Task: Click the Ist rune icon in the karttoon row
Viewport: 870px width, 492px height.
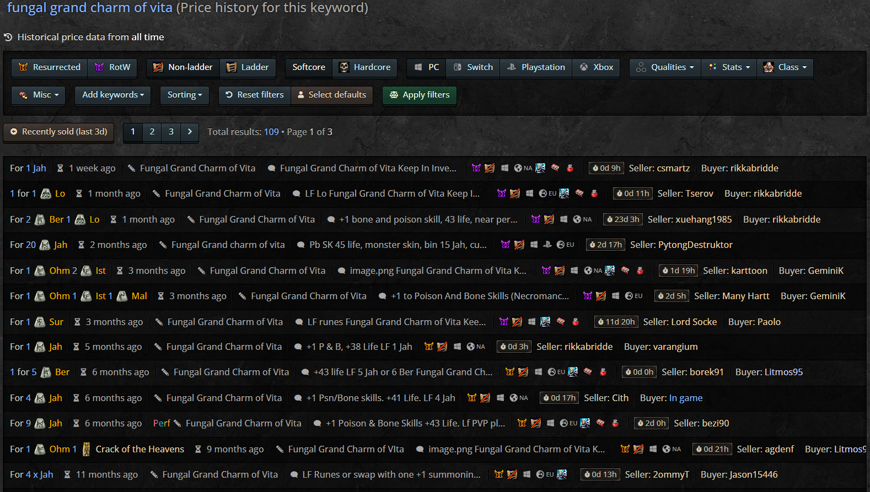Action: click(x=87, y=271)
